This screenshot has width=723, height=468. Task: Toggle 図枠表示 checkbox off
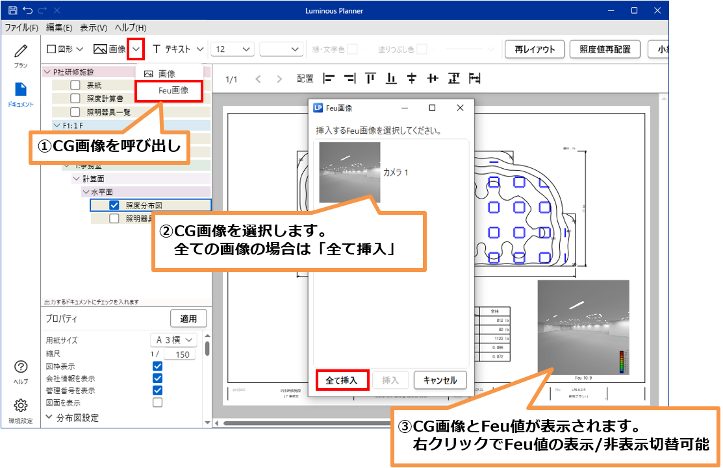pos(157,366)
